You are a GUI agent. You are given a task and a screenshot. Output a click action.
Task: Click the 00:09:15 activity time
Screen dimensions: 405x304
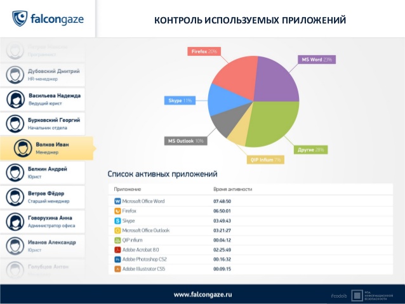tap(222, 269)
